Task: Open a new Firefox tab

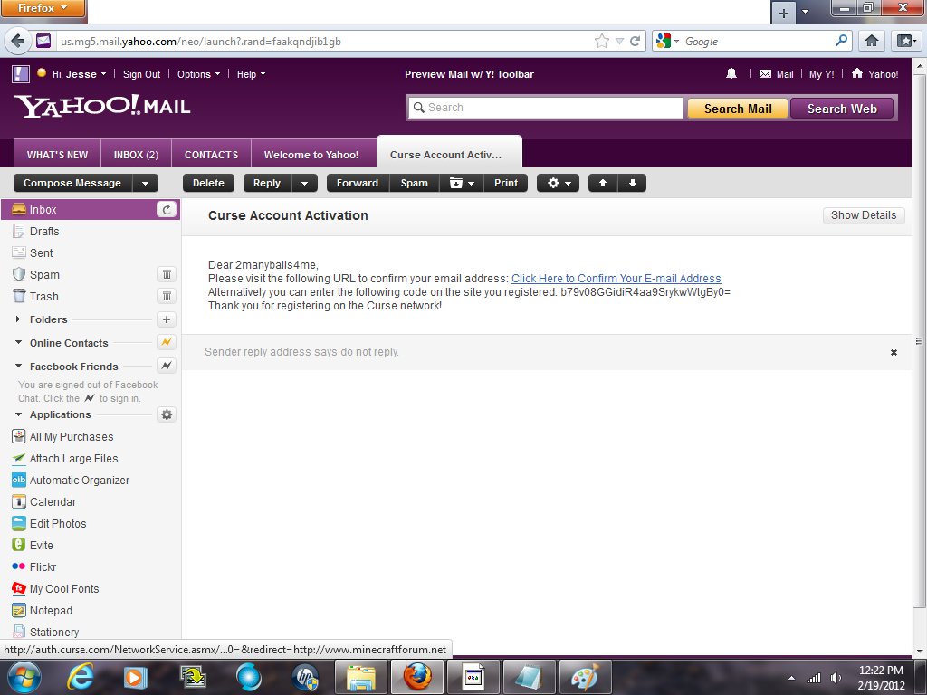Action: [783, 13]
